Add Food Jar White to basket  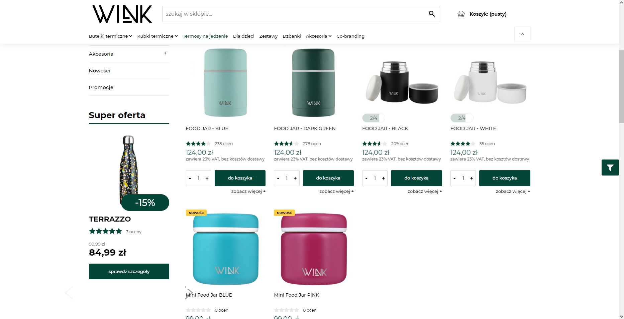coord(505,178)
